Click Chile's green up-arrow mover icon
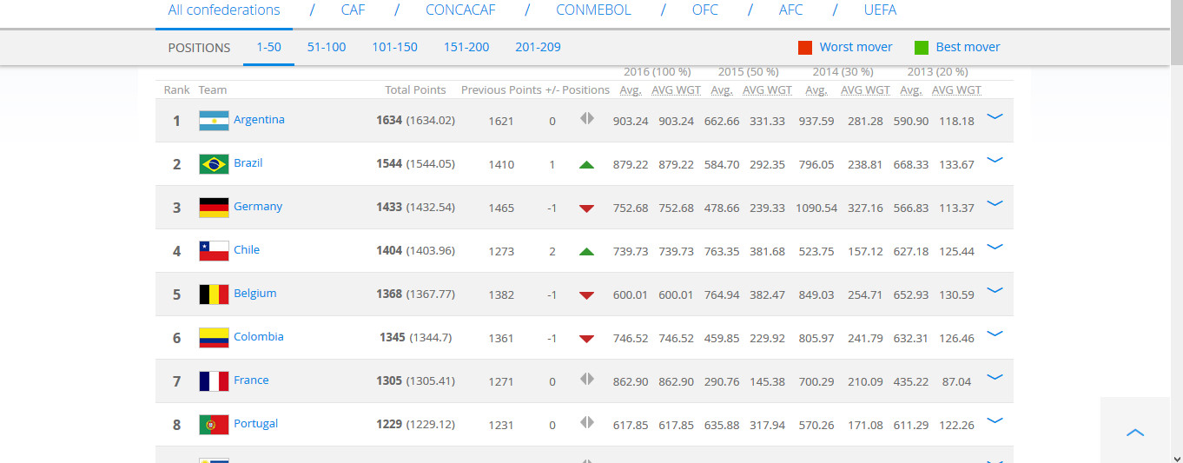 pyautogui.click(x=587, y=251)
